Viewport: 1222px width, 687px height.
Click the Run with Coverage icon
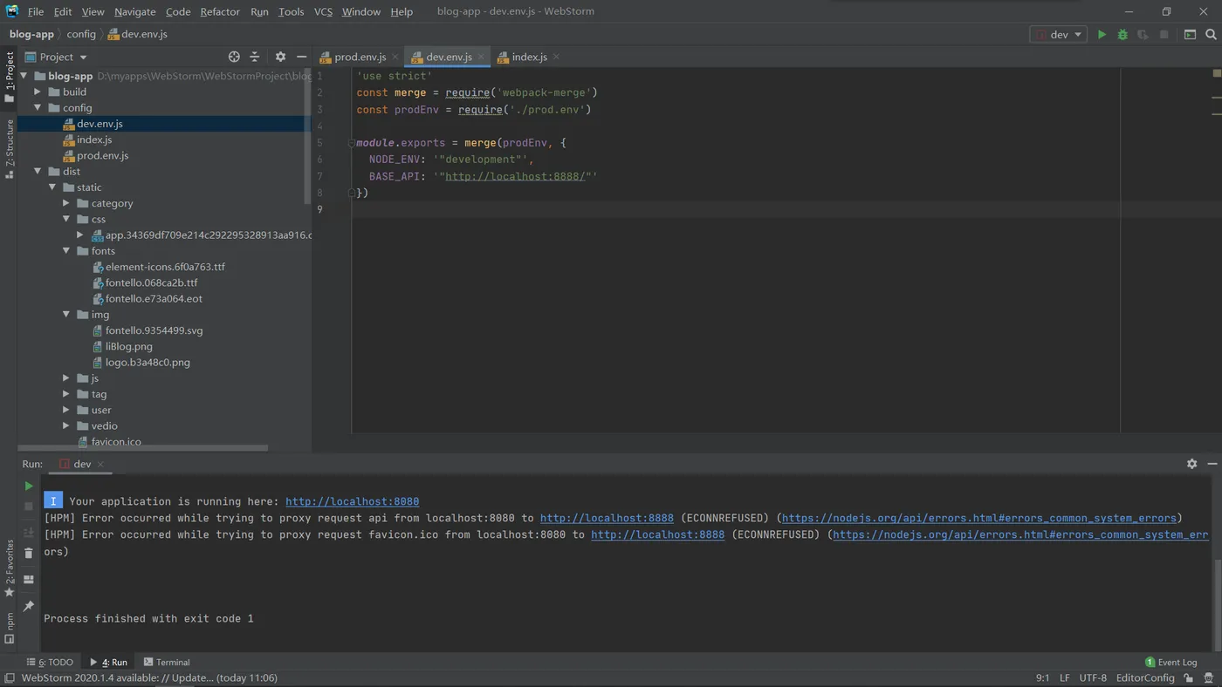pyautogui.click(x=1143, y=35)
